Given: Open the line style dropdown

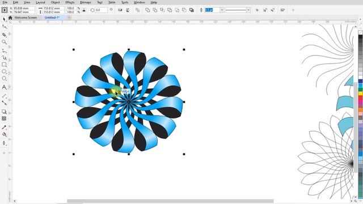Looking at the screenshot, I should 248,10.
